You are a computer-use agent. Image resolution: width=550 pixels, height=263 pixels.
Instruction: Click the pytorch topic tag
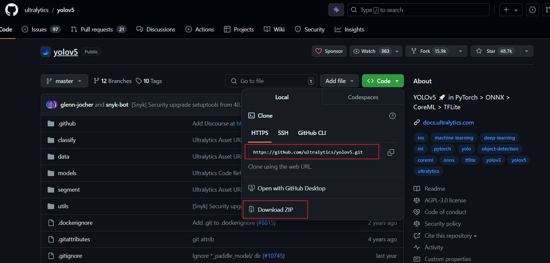click(x=442, y=149)
